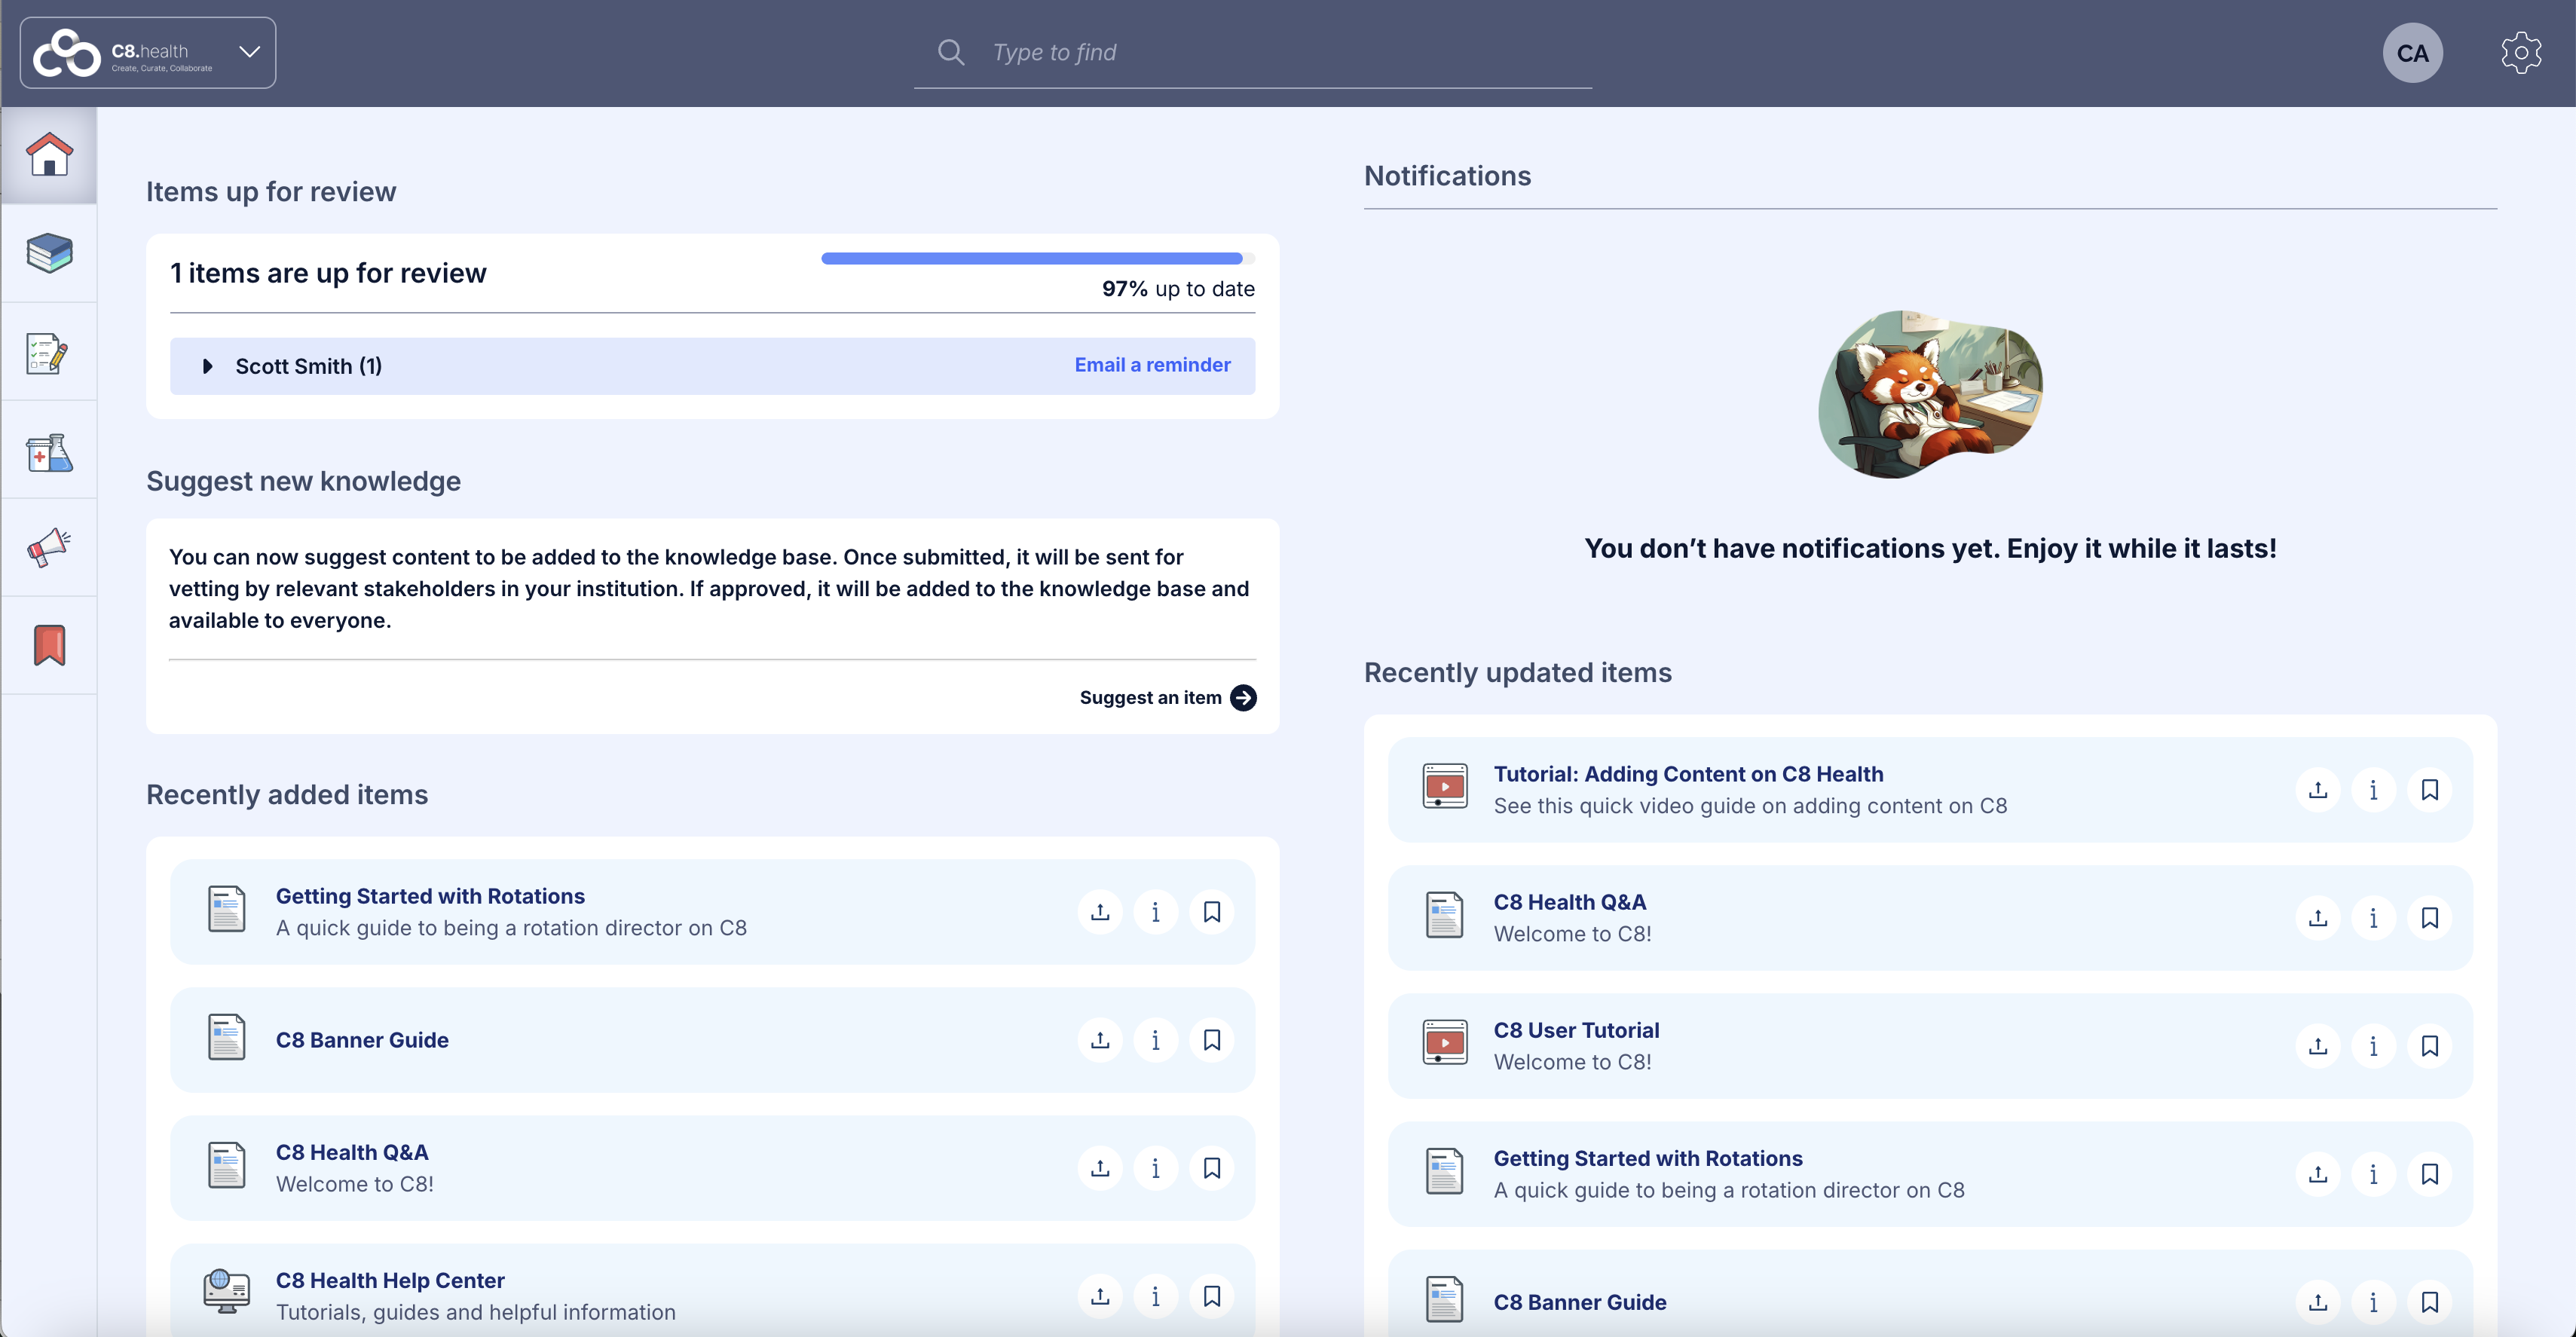
Task: Focus the Type to find search field
Action: (1252, 53)
